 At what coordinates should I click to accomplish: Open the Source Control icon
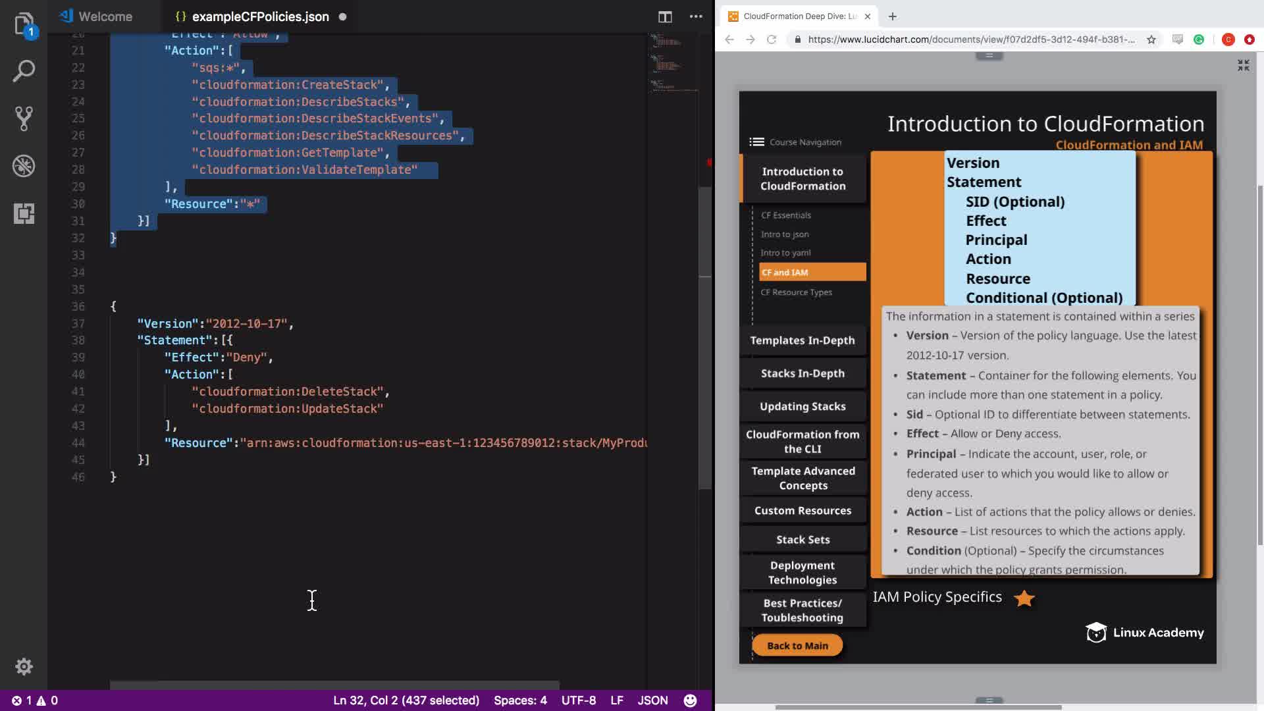(x=24, y=118)
